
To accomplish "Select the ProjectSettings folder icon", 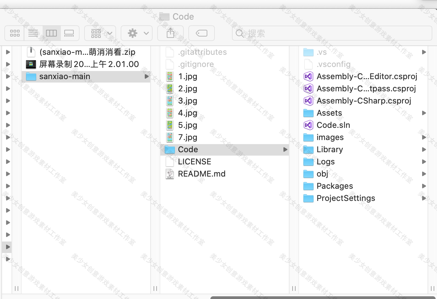I will point(308,198).
